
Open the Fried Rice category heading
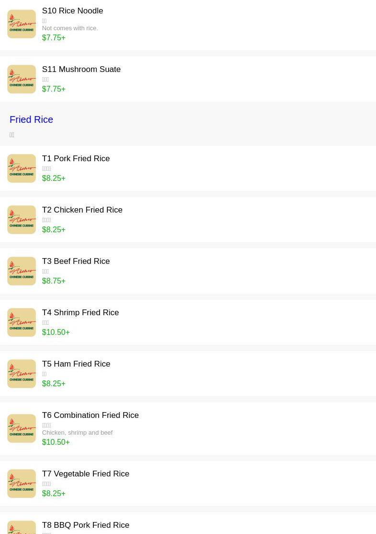[31, 119]
